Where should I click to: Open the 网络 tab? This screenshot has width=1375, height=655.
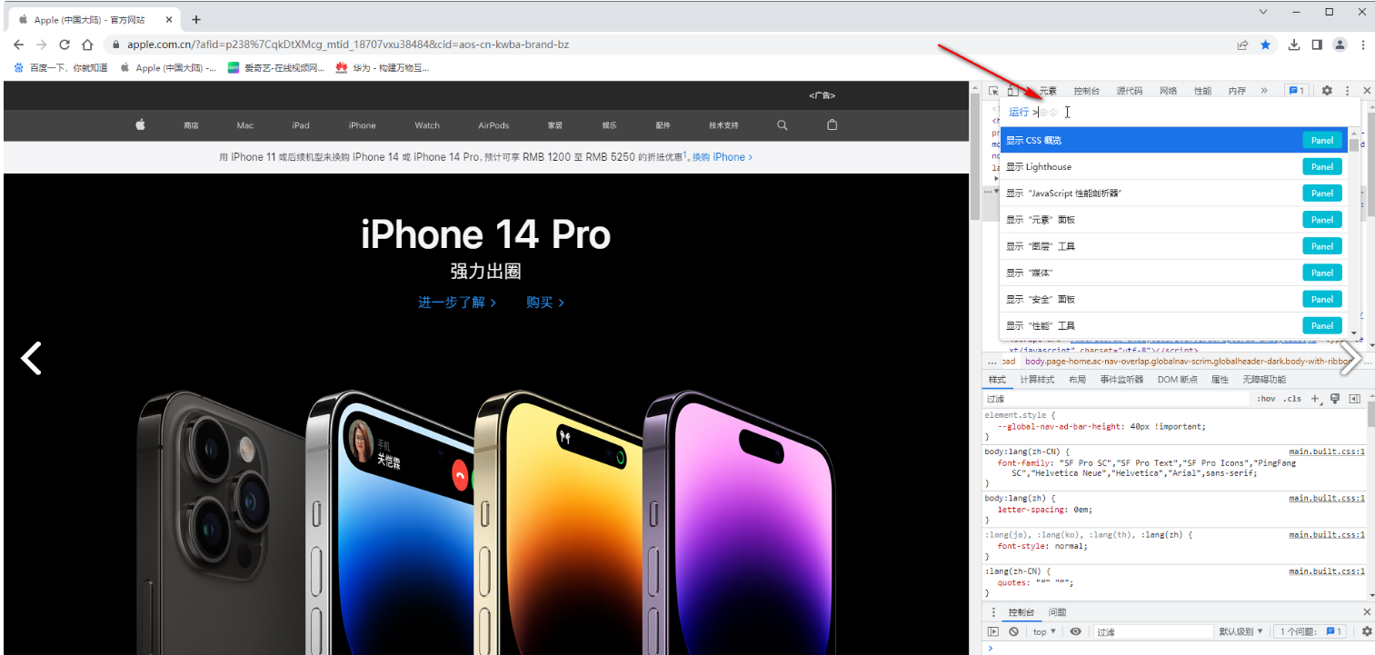(x=1169, y=91)
